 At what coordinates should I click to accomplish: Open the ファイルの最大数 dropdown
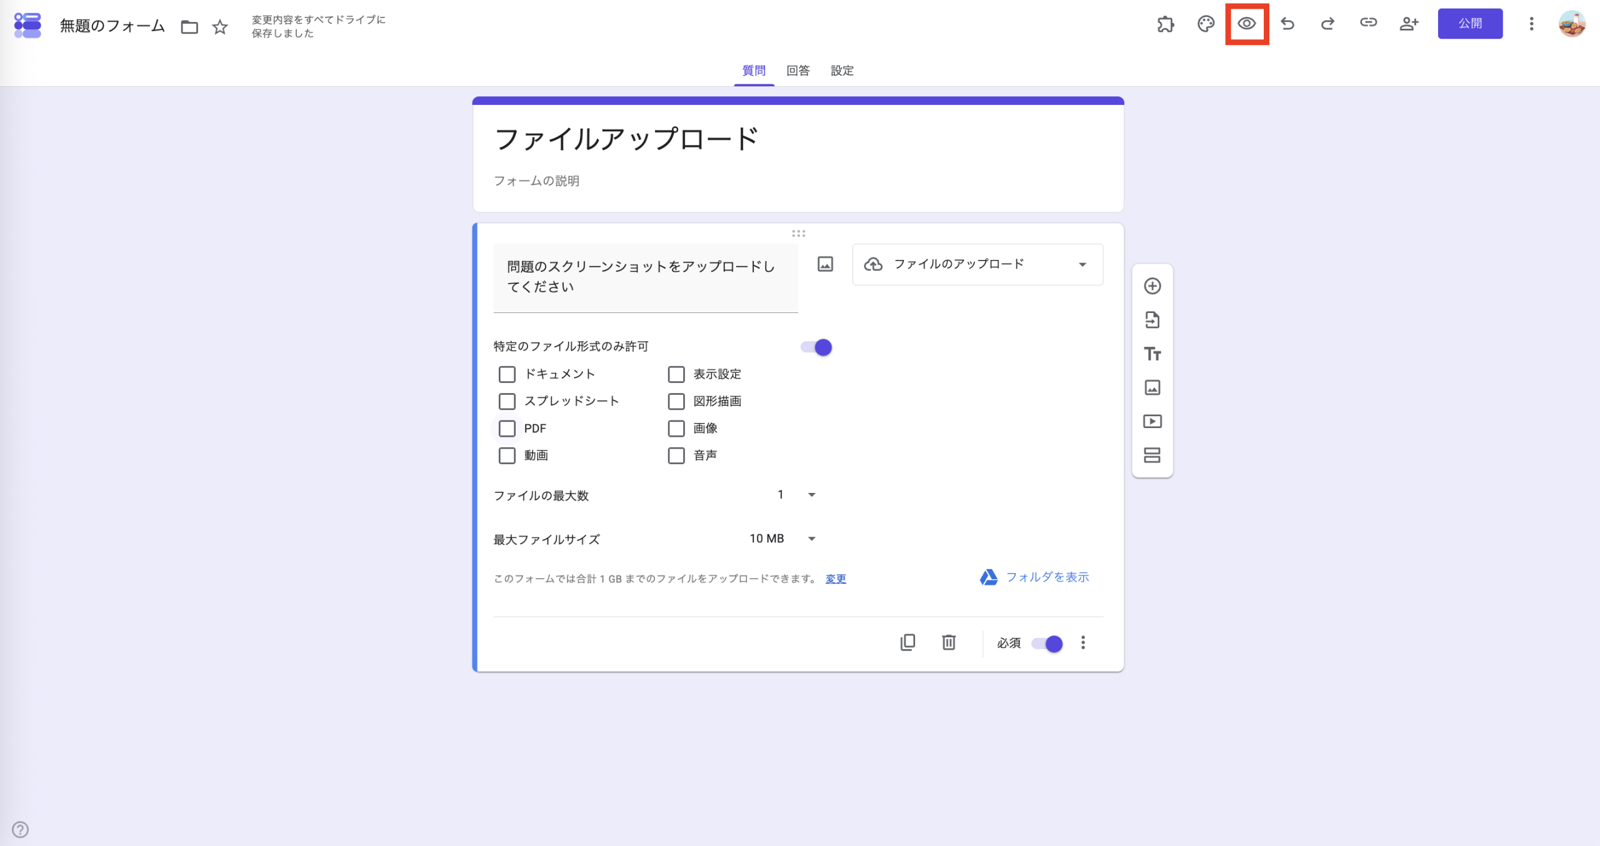tap(796, 495)
